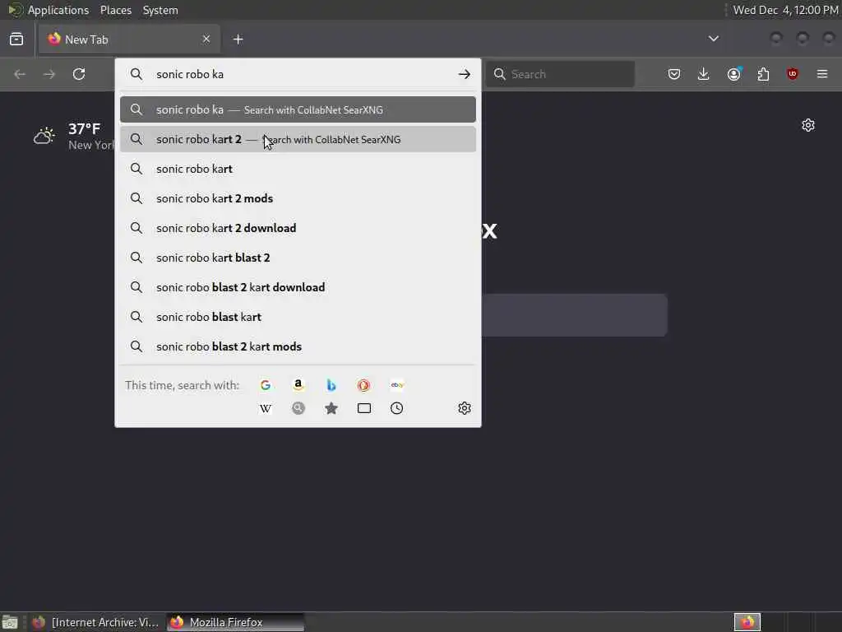This screenshot has width=842, height=632.
Task: Search with the Wikipedia engine icon
Action: point(266,408)
